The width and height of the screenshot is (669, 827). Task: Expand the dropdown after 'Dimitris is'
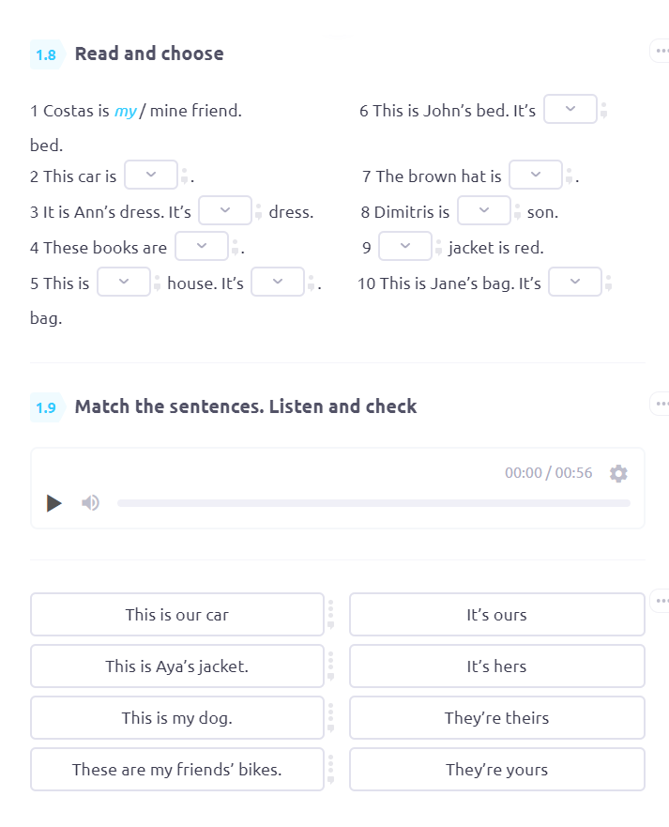tap(484, 210)
